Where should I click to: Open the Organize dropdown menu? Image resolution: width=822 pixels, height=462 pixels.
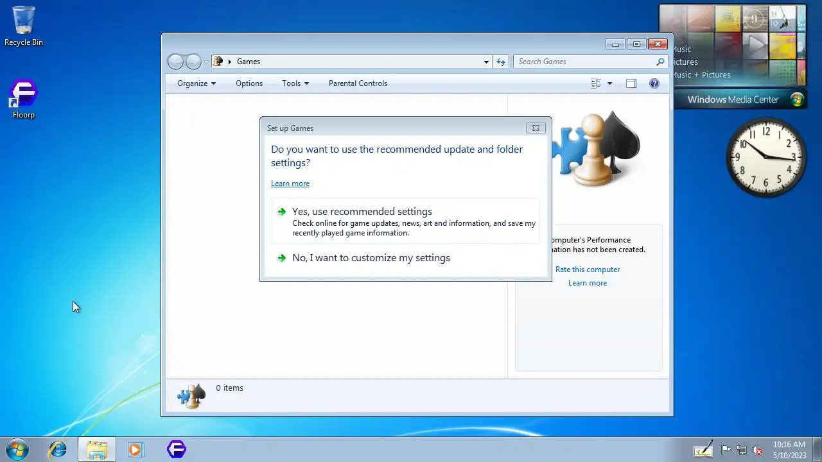[197, 83]
